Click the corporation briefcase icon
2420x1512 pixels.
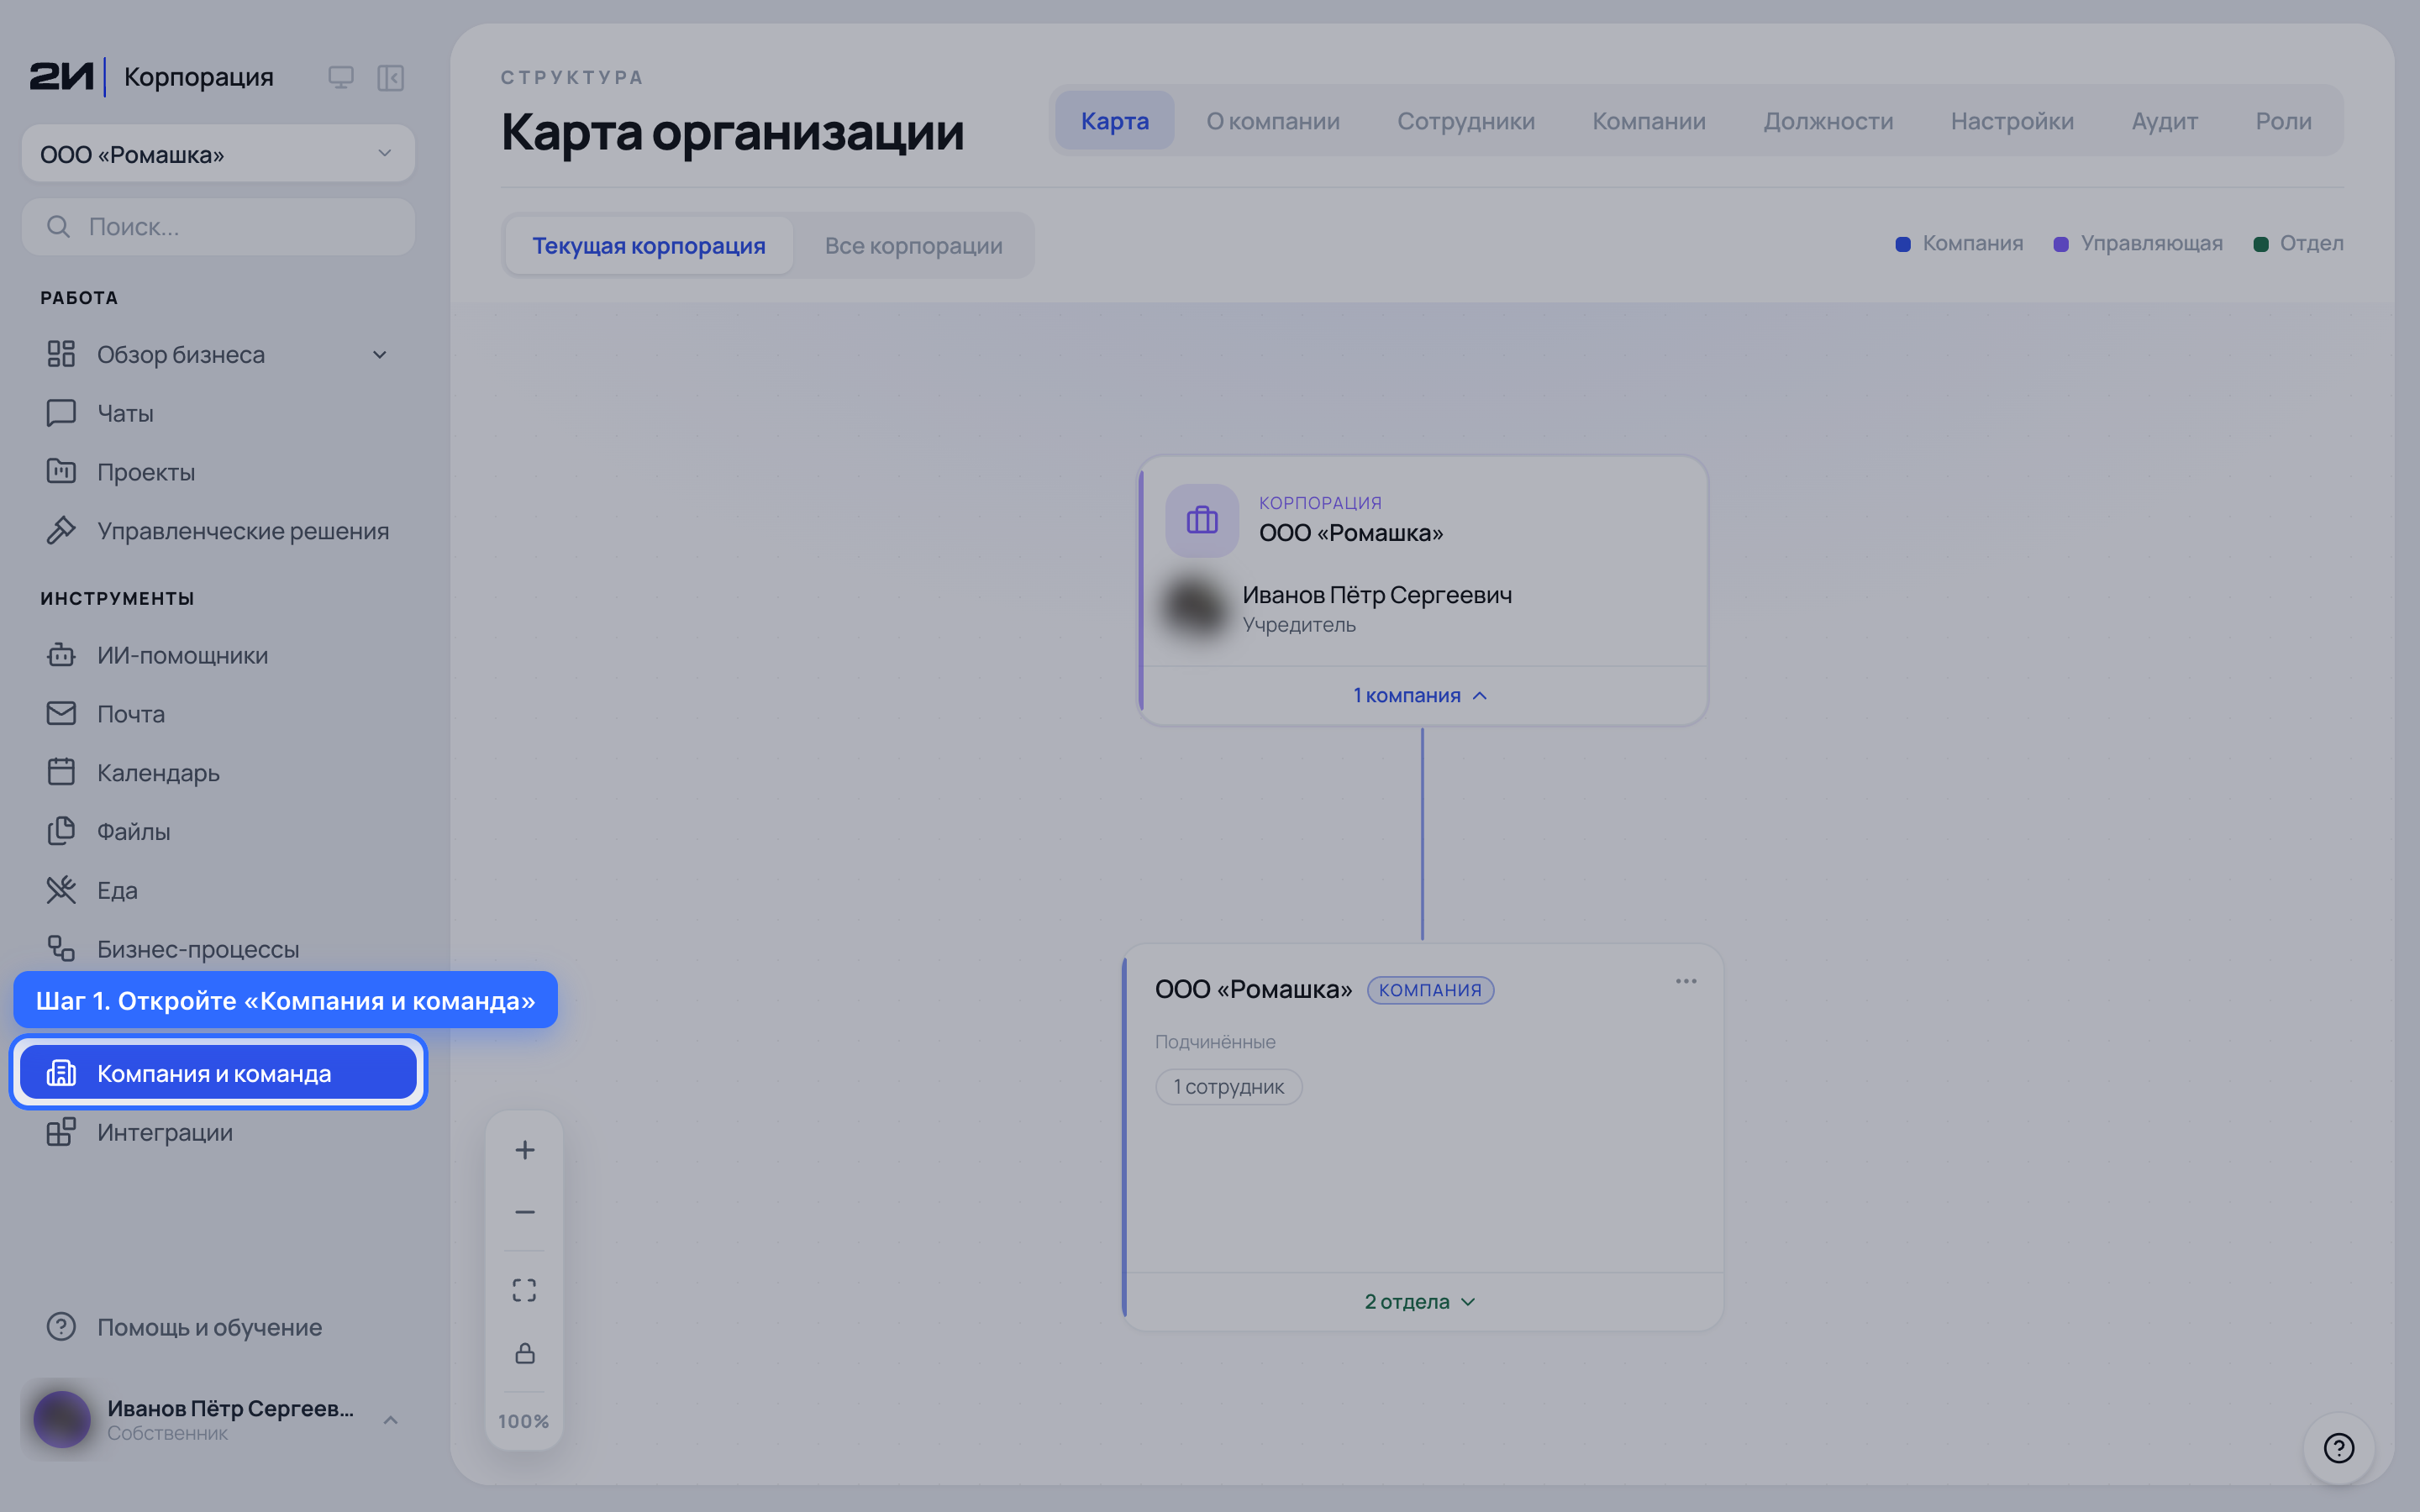(x=1202, y=520)
